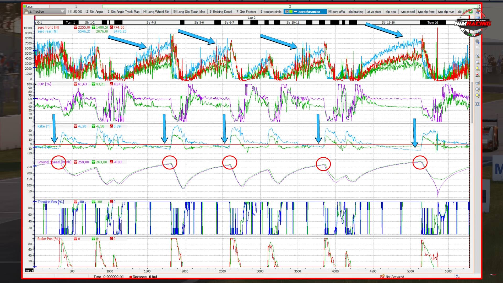
Task: Open the '2: Traction' workbook dropdown
Action: pyautogui.click(x=62, y=12)
